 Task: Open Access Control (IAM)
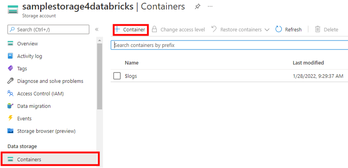tap(41, 93)
